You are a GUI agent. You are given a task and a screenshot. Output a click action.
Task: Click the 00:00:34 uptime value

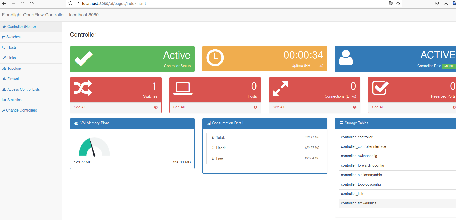(303, 55)
